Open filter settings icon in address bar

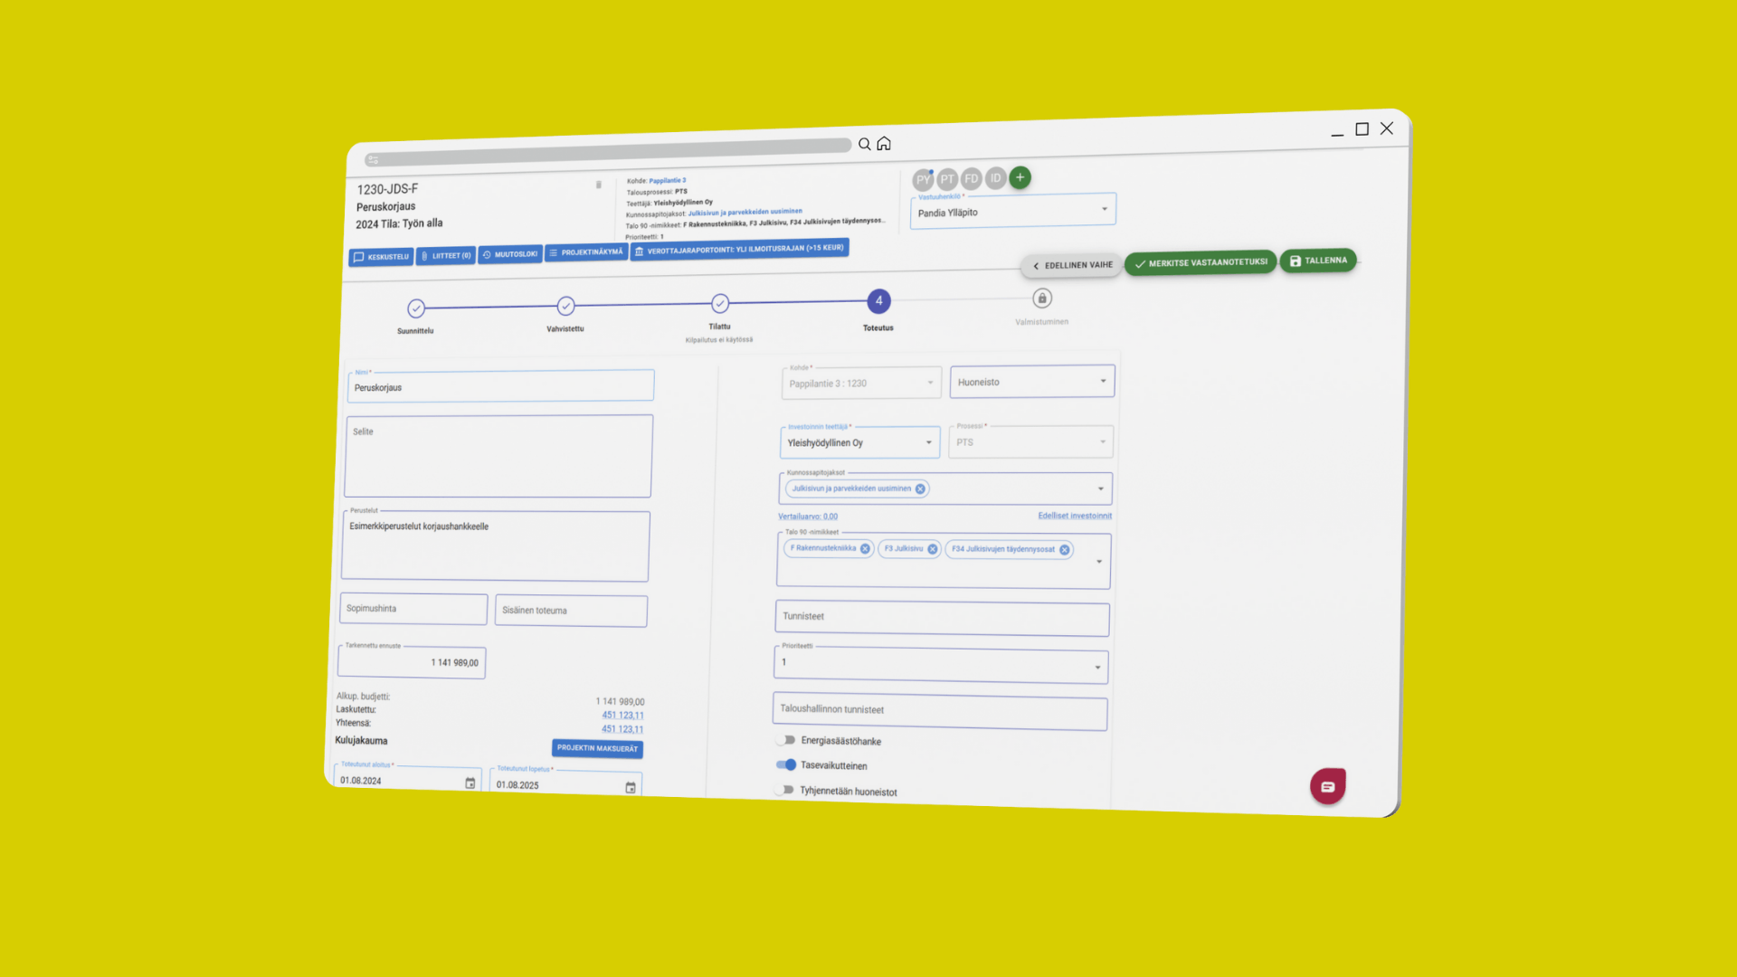(373, 160)
